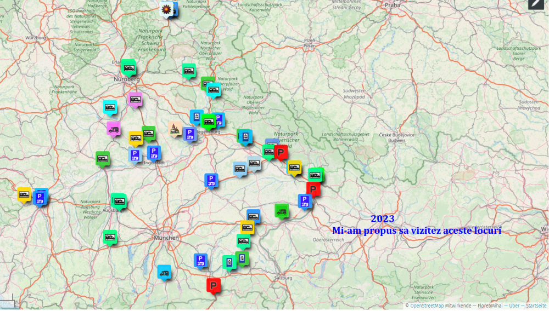Select the church marker west of Regensburg
Viewport: 549px width, 311px height.
pos(176,129)
